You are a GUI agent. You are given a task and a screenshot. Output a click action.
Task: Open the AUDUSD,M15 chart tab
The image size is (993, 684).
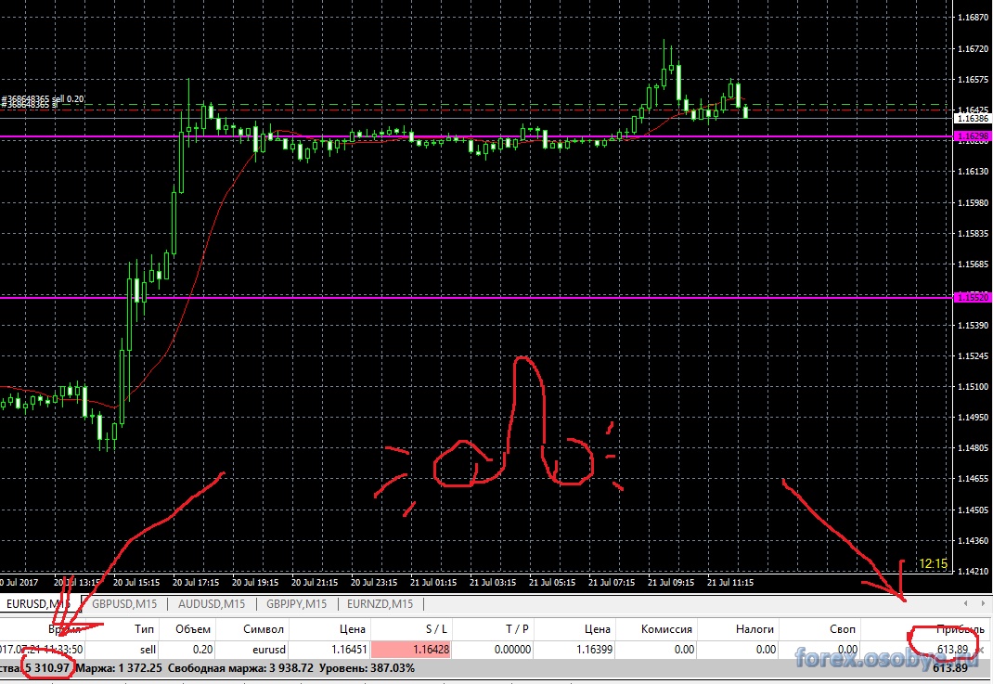pos(212,603)
